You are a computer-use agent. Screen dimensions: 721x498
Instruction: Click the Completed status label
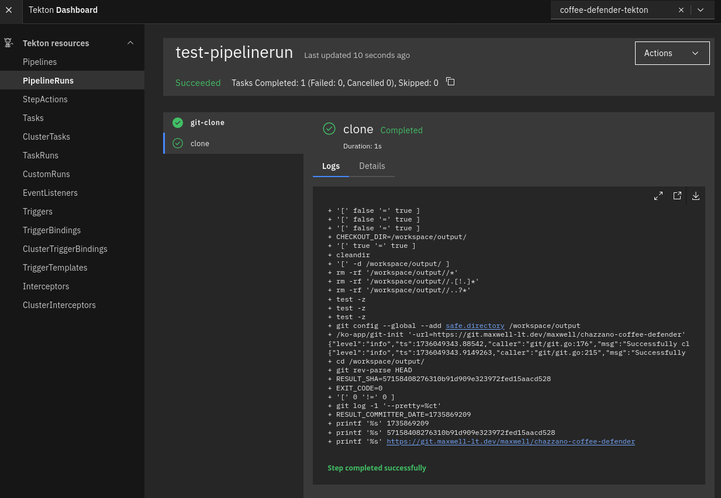click(x=401, y=130)
